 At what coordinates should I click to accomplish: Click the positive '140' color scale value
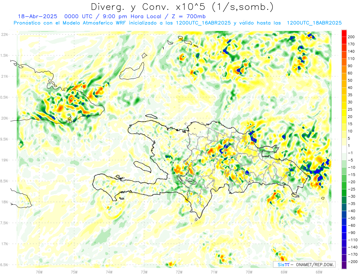coord(352,52)
